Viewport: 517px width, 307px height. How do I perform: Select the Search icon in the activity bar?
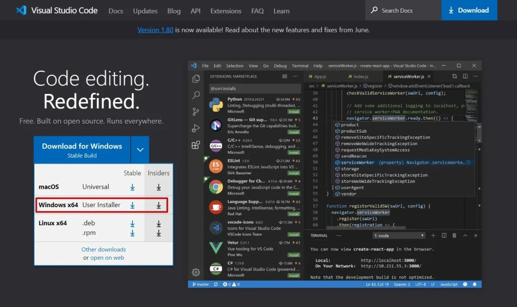point(196,95)
